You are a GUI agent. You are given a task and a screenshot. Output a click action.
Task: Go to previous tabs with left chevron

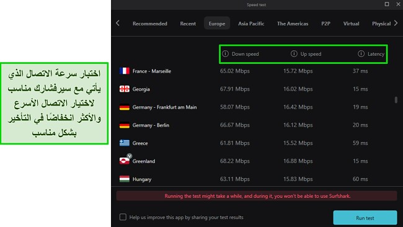click(x=118, y=23)
